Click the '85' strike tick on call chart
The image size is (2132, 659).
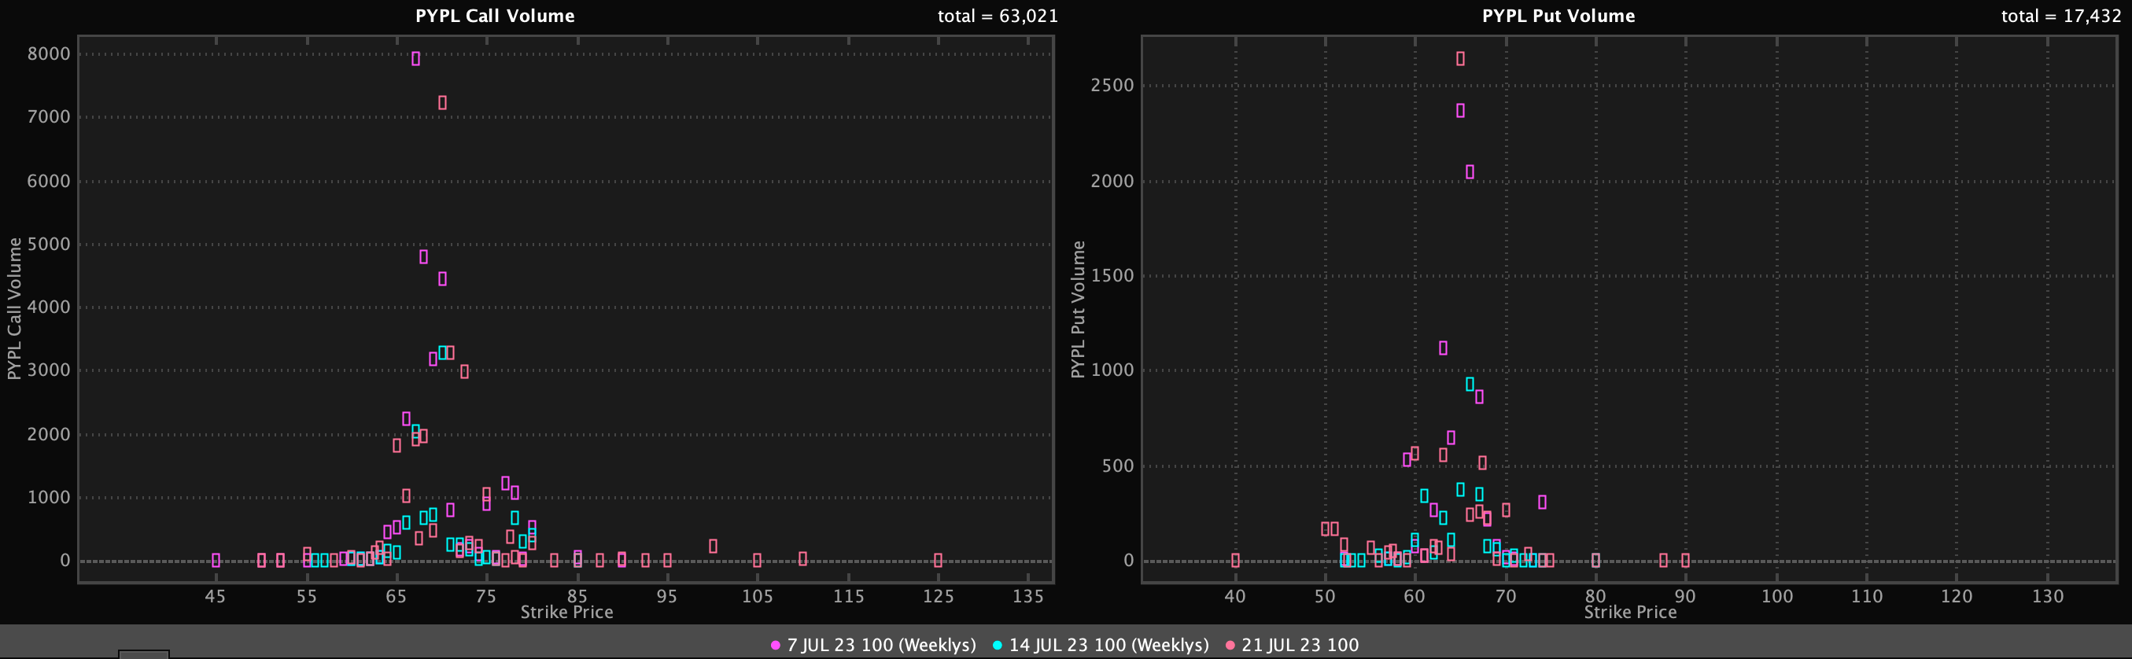(x=577, y=596)
